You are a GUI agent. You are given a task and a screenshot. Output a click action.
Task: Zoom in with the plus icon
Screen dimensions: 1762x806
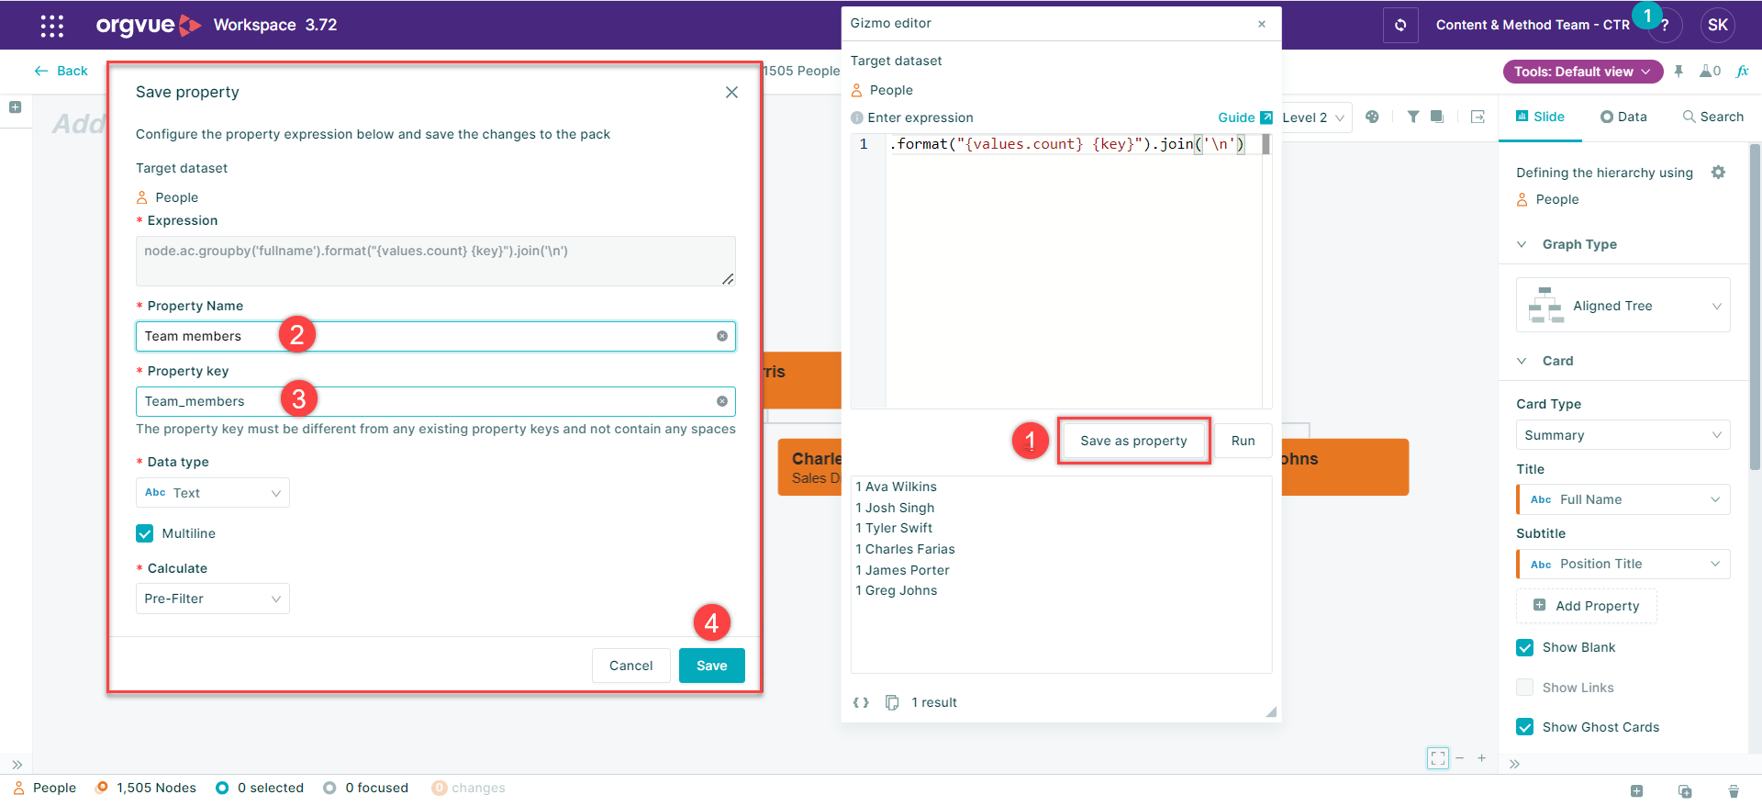point(1482,758)
